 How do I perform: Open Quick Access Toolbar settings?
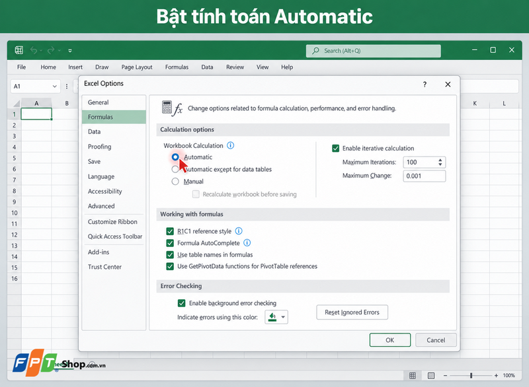[114, 236]
